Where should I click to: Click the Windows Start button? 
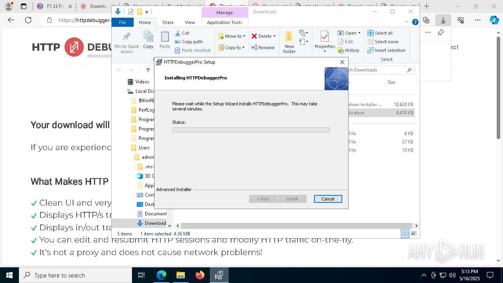[x=9, y=275]
